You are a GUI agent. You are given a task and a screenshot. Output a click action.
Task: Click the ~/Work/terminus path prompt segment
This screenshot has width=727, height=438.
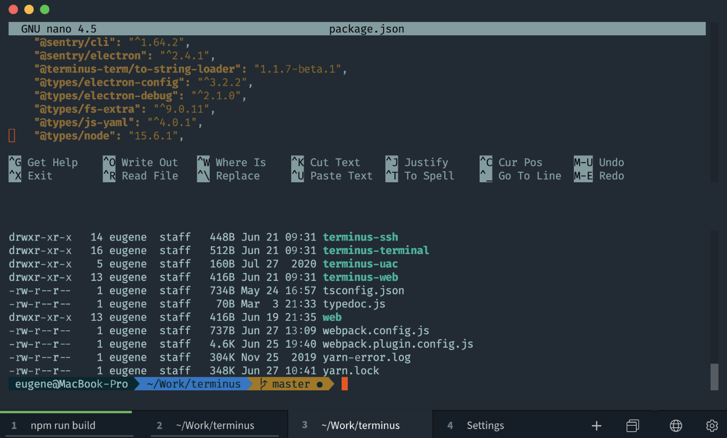pyautogui.click(x=194, y=384)
